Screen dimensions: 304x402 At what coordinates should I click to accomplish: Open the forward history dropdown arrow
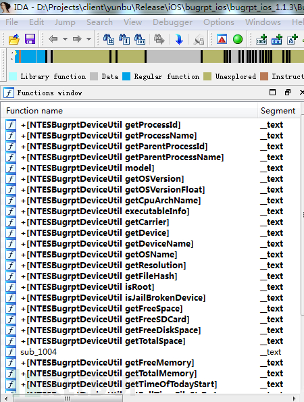coord(88,39)
